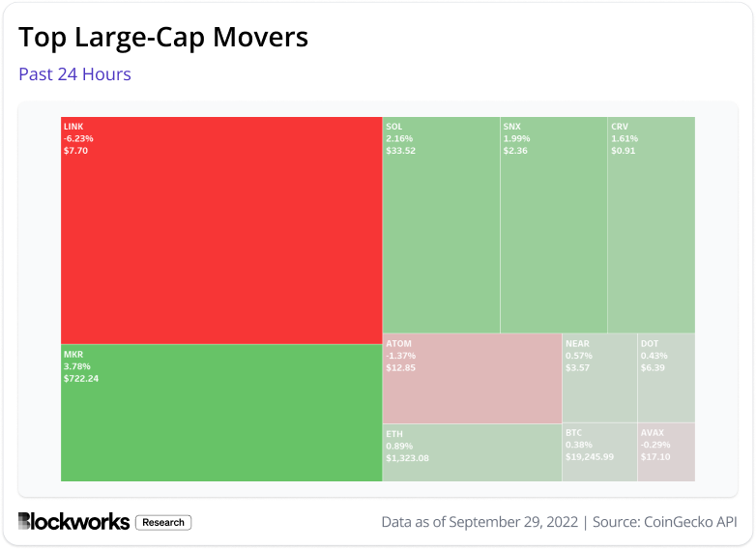Click the MKR $722.24 price label

[x=81, y=378]
